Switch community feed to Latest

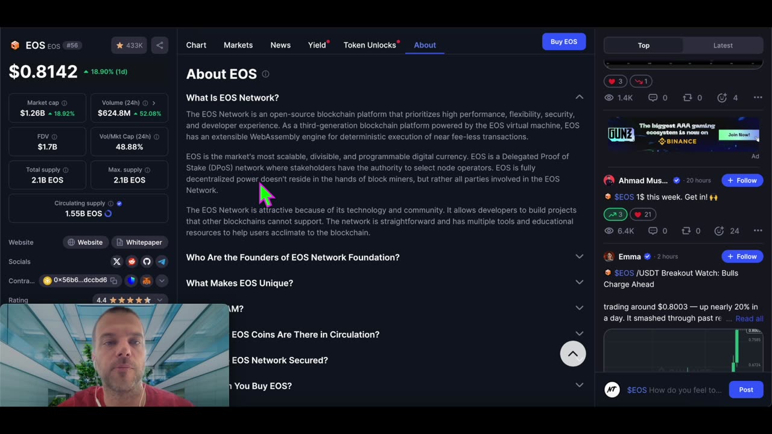[723, 45]
